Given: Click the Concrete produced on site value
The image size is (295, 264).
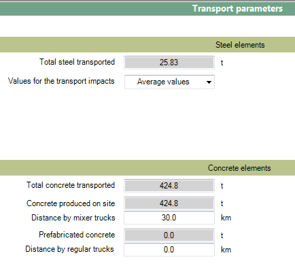Looking at the screenshot, I should tap(169, 203).
